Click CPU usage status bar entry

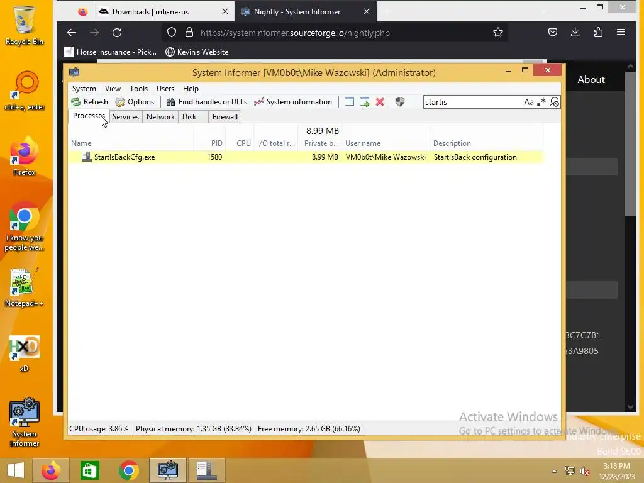coord(99,429)
